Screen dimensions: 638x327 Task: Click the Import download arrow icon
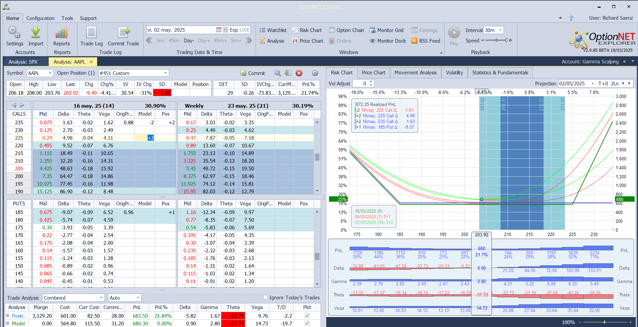click(36, 32)
